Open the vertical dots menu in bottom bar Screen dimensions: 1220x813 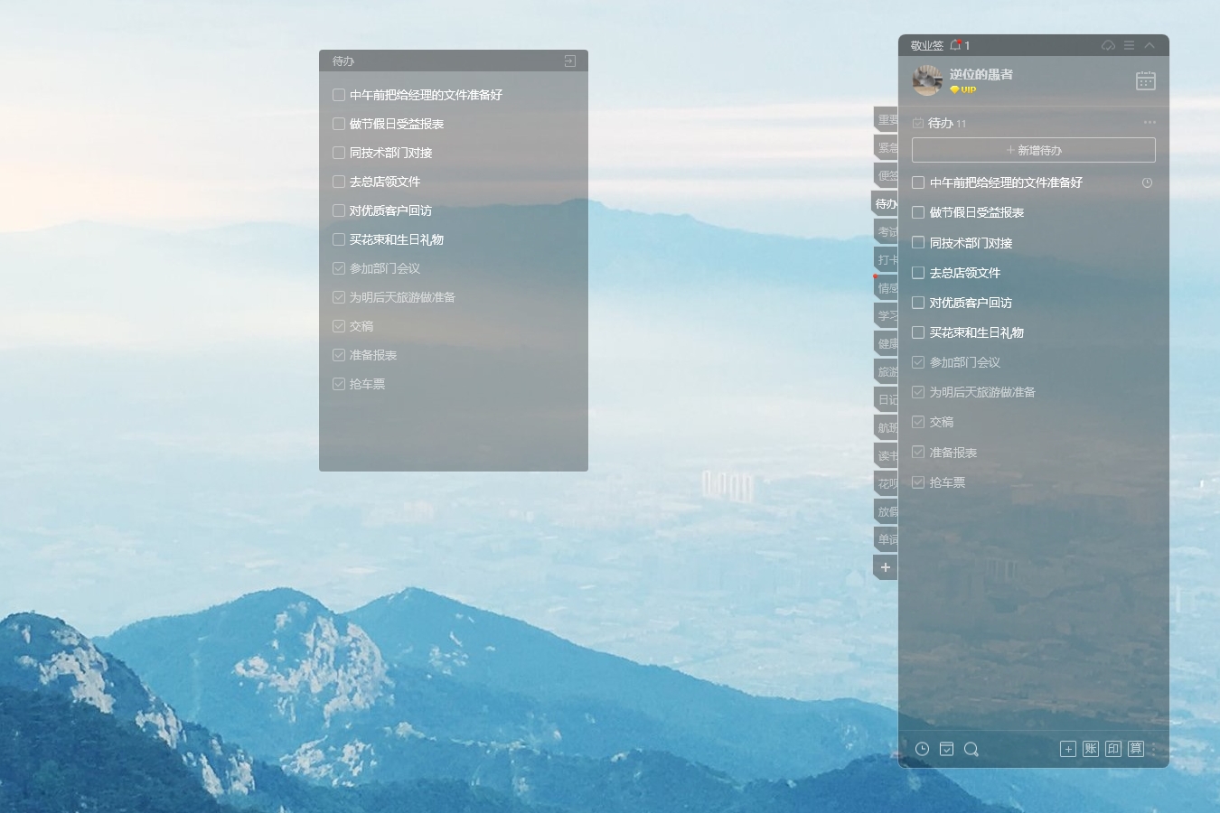pos(1154,749)
